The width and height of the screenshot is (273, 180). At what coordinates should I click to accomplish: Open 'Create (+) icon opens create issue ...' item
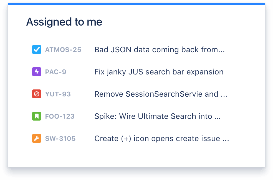point(161,138)
